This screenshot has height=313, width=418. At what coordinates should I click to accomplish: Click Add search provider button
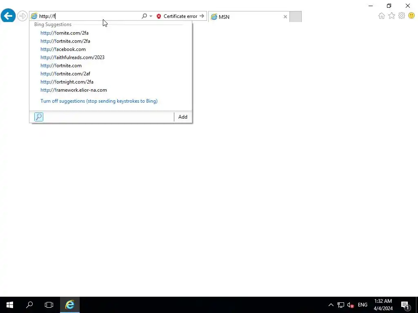[183, 117]
